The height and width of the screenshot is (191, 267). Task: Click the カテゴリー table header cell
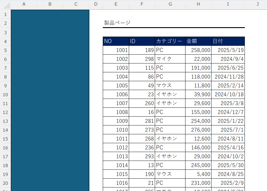click(x=170, y=41)
